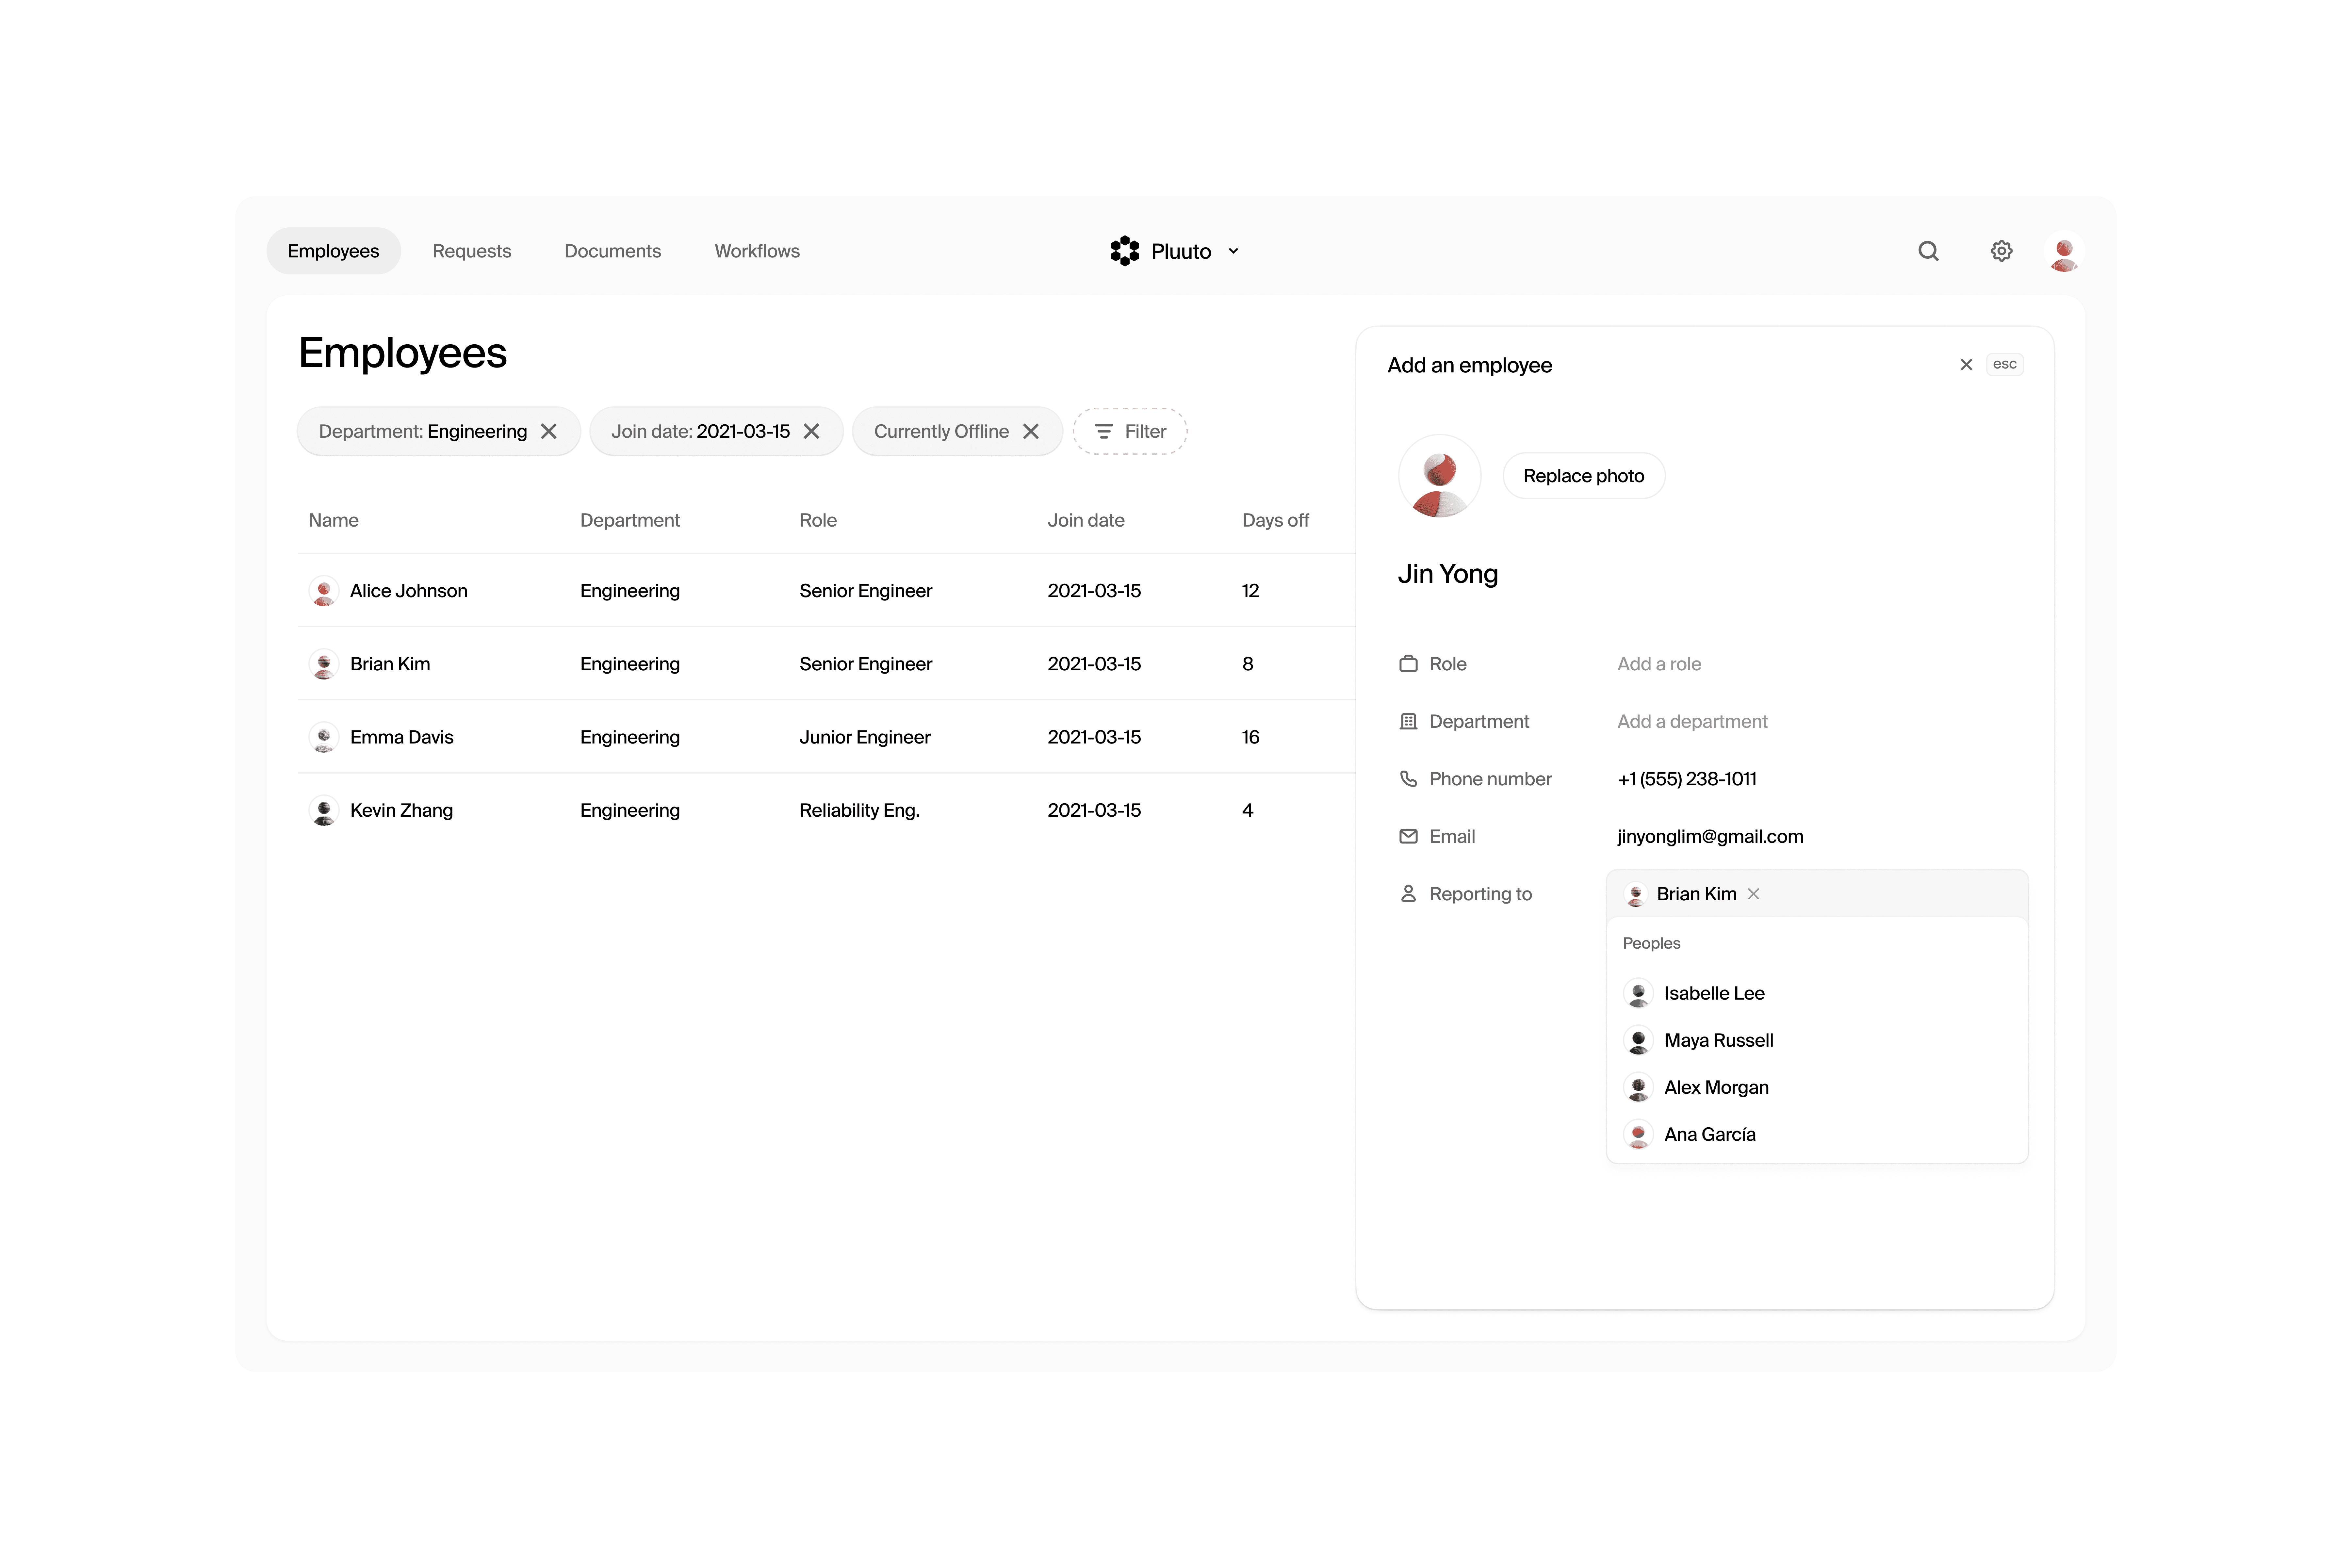Screen dimensions: 2352x1568
Task: Click the Add a department field
Action: pyautogui.click(x=1692, y=721)
